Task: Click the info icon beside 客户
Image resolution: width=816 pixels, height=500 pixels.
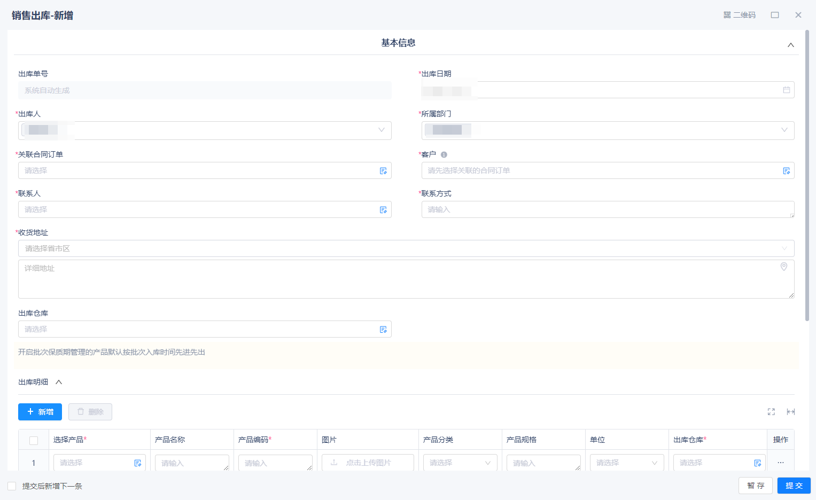Action: [444, 154]
